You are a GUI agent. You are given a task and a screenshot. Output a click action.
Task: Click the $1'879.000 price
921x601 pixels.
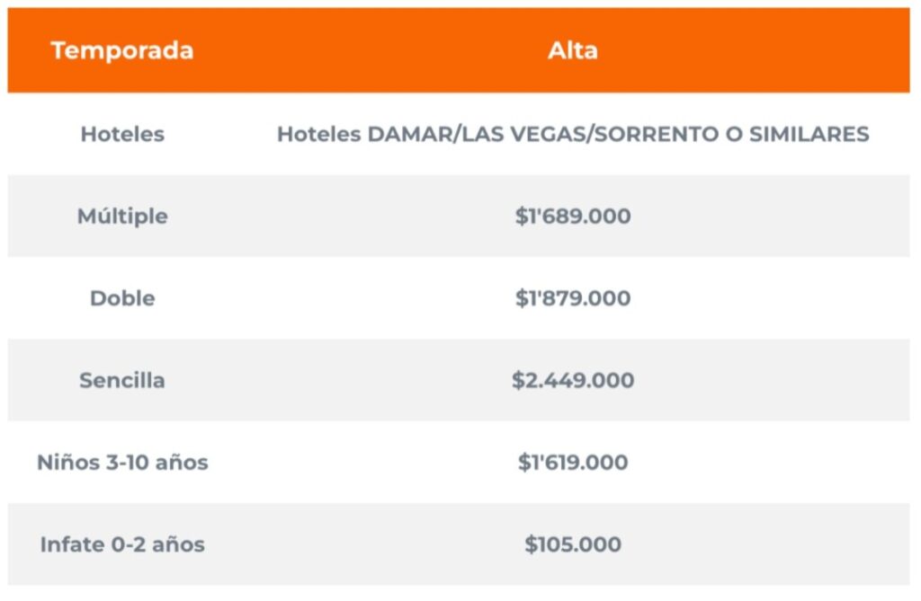(x=573, y=298)
